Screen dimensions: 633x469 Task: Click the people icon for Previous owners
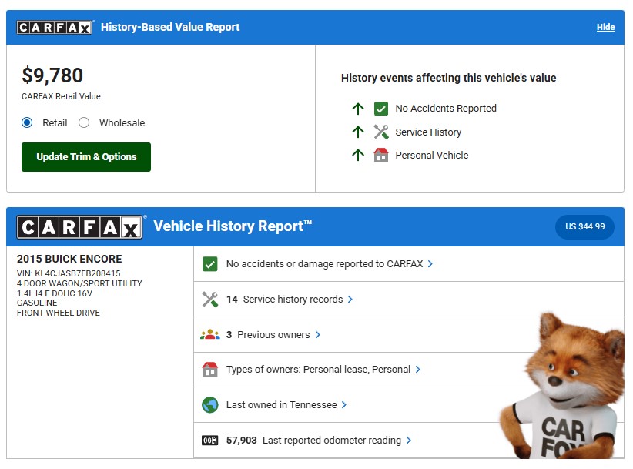209,335
